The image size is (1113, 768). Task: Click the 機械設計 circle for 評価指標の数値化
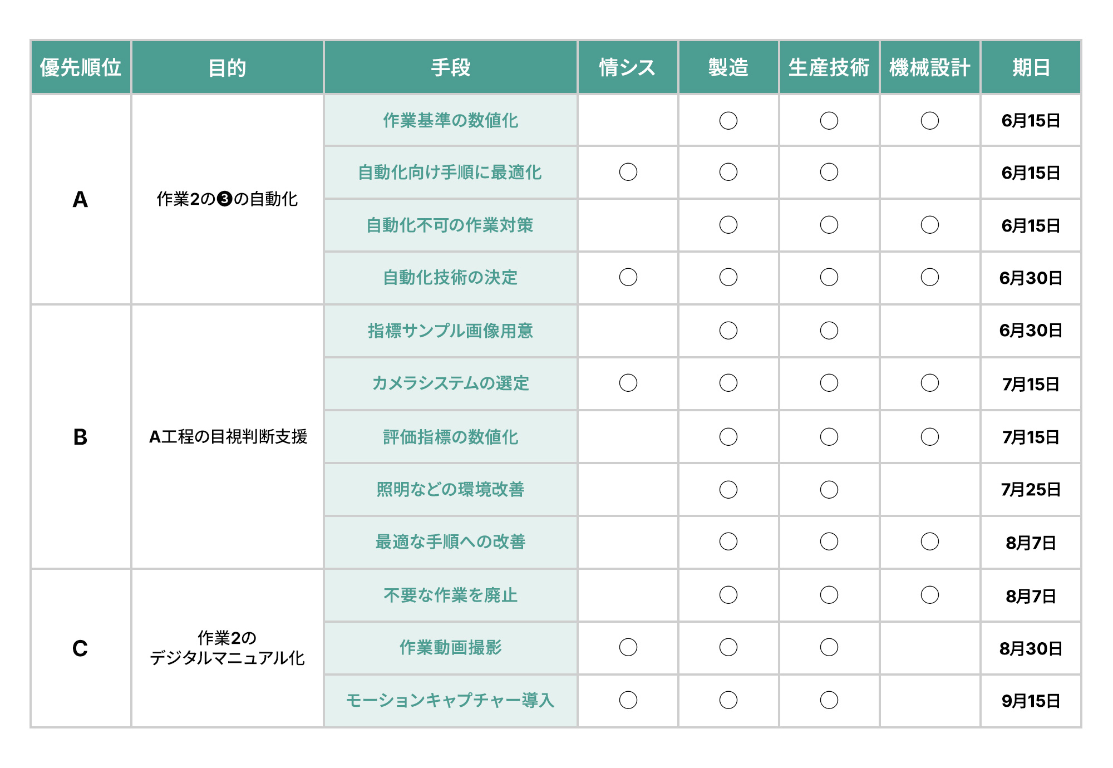(929, 437)
